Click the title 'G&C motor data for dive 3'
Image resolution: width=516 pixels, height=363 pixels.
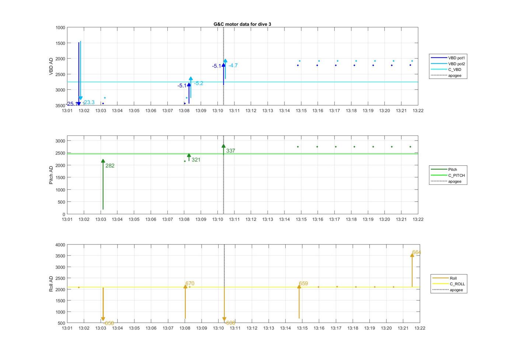[x=242, y=24]
